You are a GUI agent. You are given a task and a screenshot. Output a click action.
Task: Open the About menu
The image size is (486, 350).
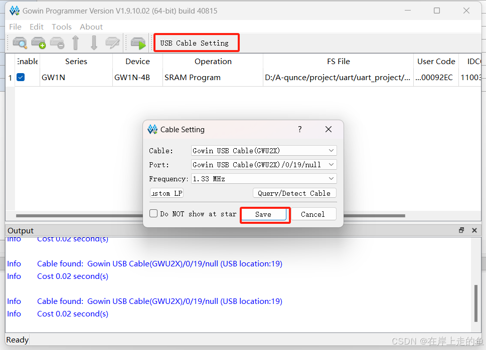coord(91,27)
